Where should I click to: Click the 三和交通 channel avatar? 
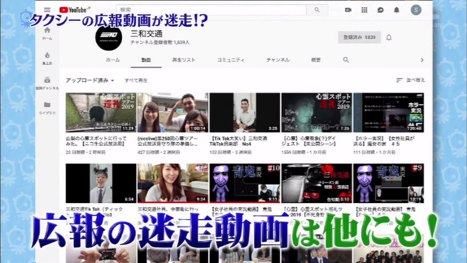pos(109,37)
